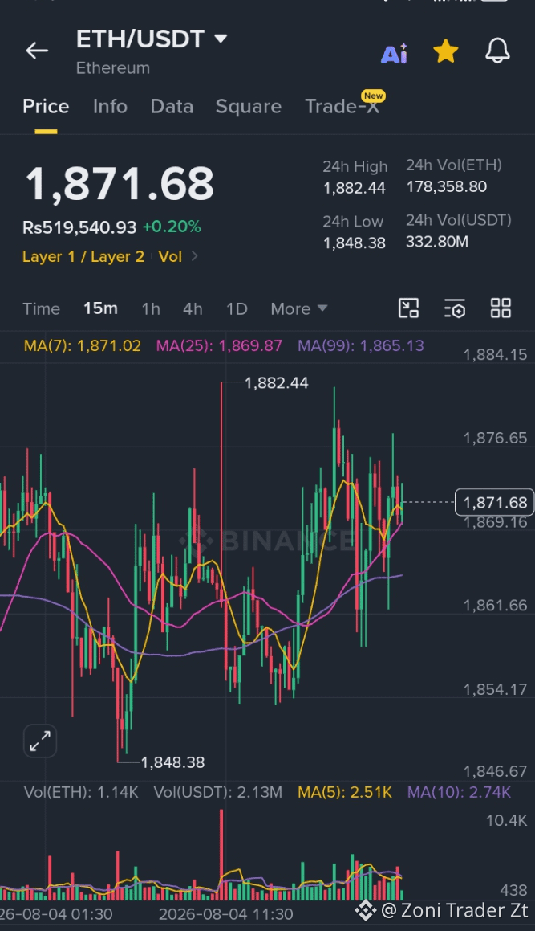Tap the back arrow icon
This screenshot has height=931, width=535.
pos(37,51)
